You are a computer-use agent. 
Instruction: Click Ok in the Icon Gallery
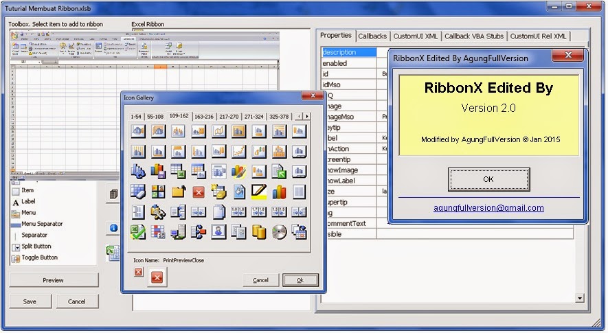click(x=300, y=280)
